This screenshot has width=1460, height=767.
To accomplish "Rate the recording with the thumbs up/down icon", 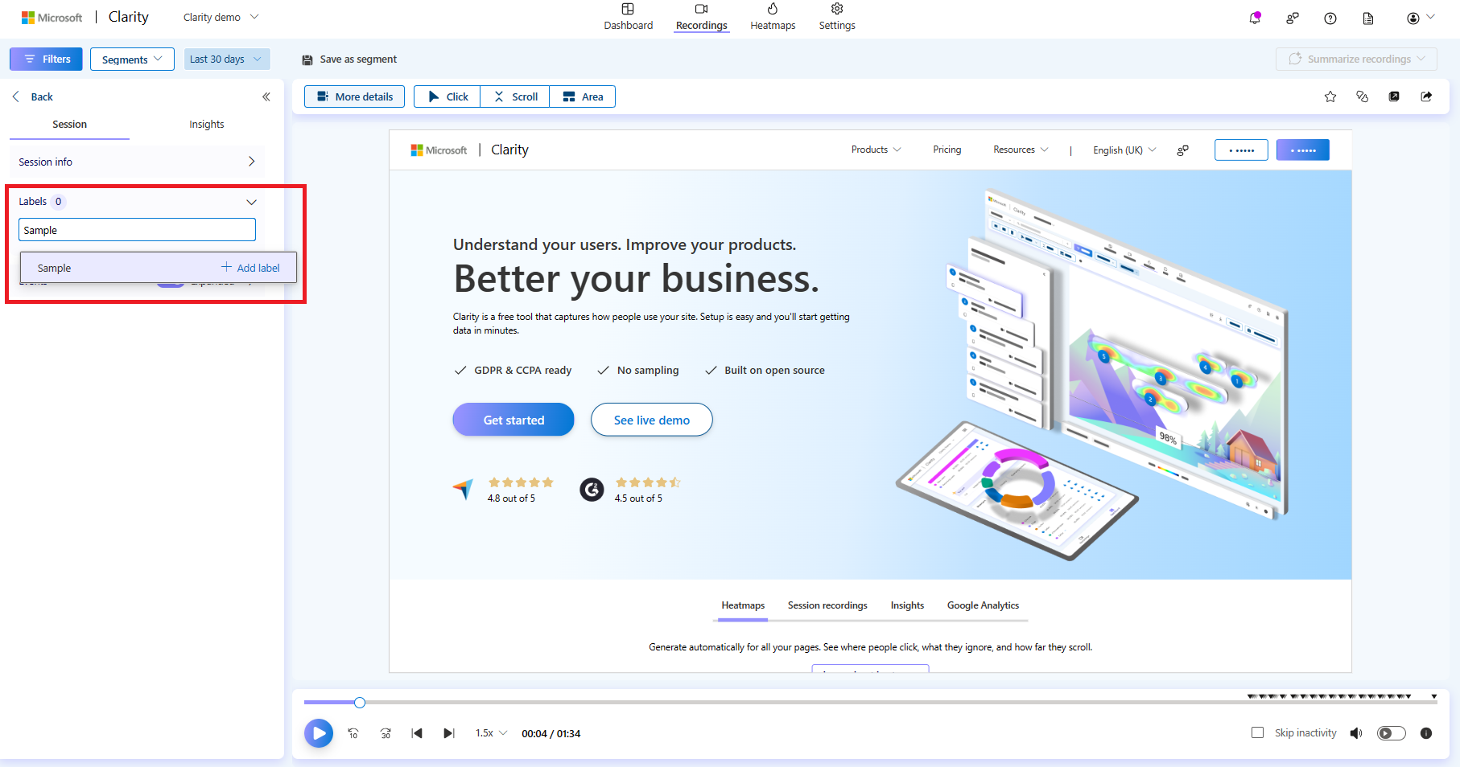I will pos(1363,96).
